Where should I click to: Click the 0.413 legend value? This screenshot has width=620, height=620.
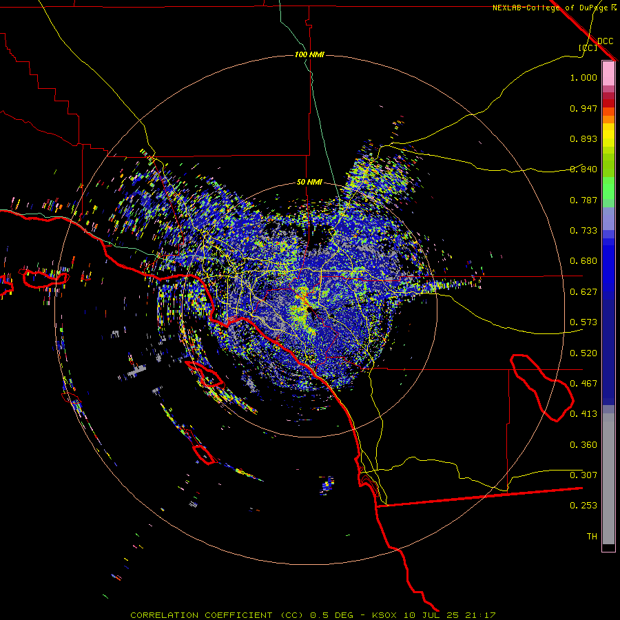pos(583,414)
